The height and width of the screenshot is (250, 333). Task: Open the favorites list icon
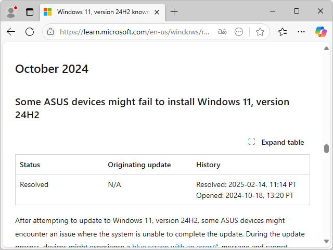[x=283, y=32]
